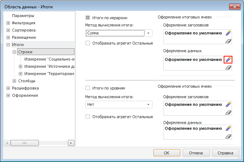
Task: Click the Отмена button
Action: pyautogui.click(x=196, y=153)
